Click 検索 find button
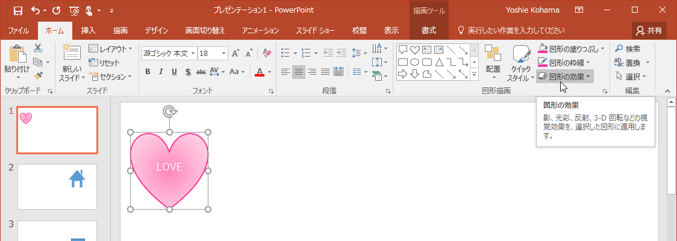The image size is (677, 241). click(628, 49)
